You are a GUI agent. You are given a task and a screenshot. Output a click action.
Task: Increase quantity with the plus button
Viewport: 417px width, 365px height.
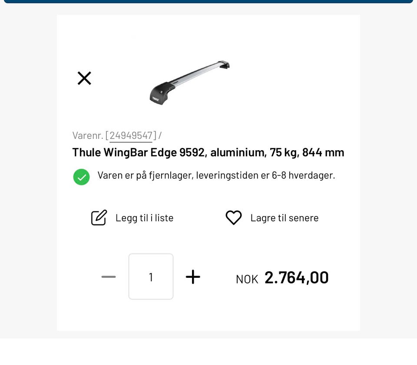pos(193,277)
